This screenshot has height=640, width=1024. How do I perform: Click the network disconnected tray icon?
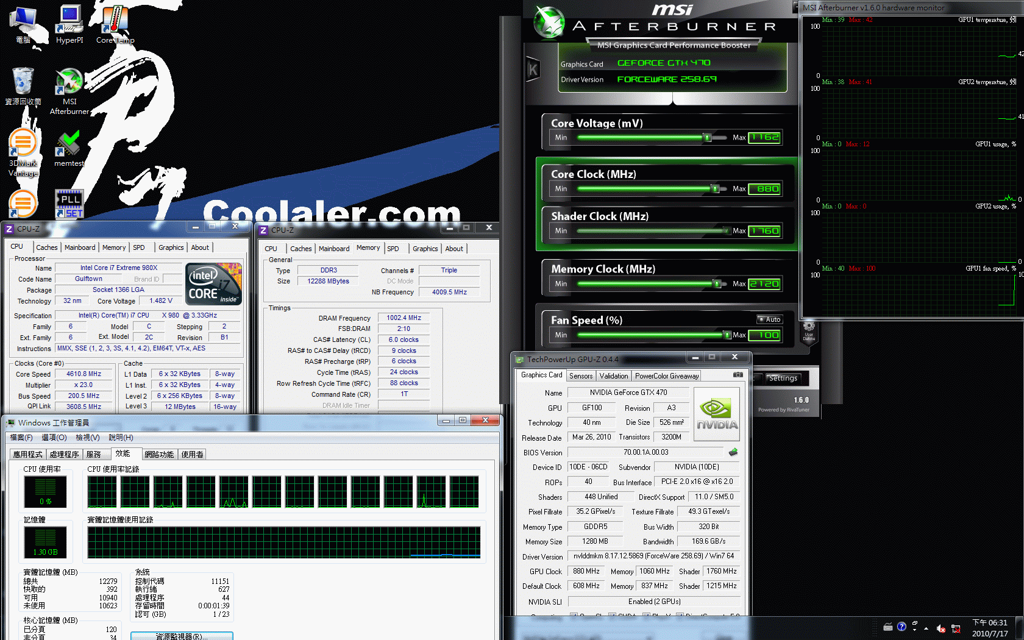[x=956, y=628]
